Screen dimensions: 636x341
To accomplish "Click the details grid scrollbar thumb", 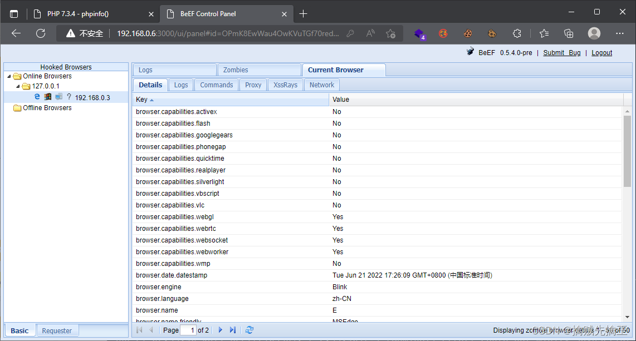I will coord(627,151).
